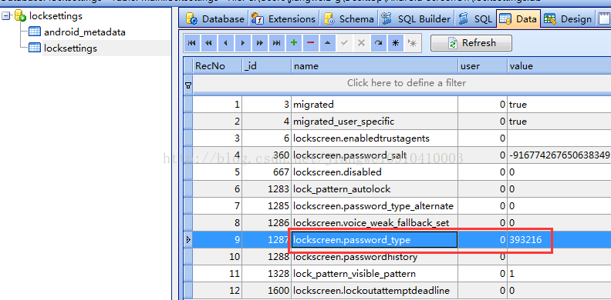This screenshot has width=611, height=300.
Task: Switch to SQL Builder tab
Action: (416, 18)
